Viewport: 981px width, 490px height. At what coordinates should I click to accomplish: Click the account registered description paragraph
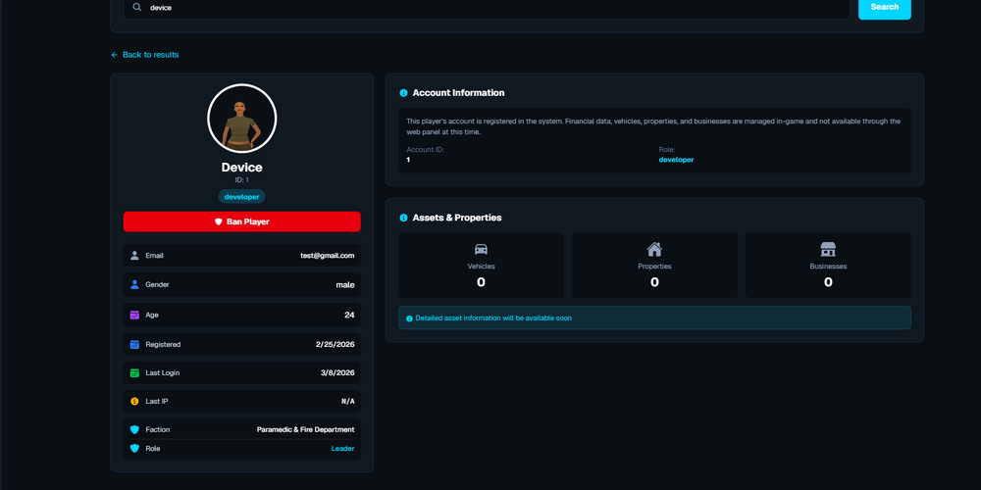coord(653,126)
